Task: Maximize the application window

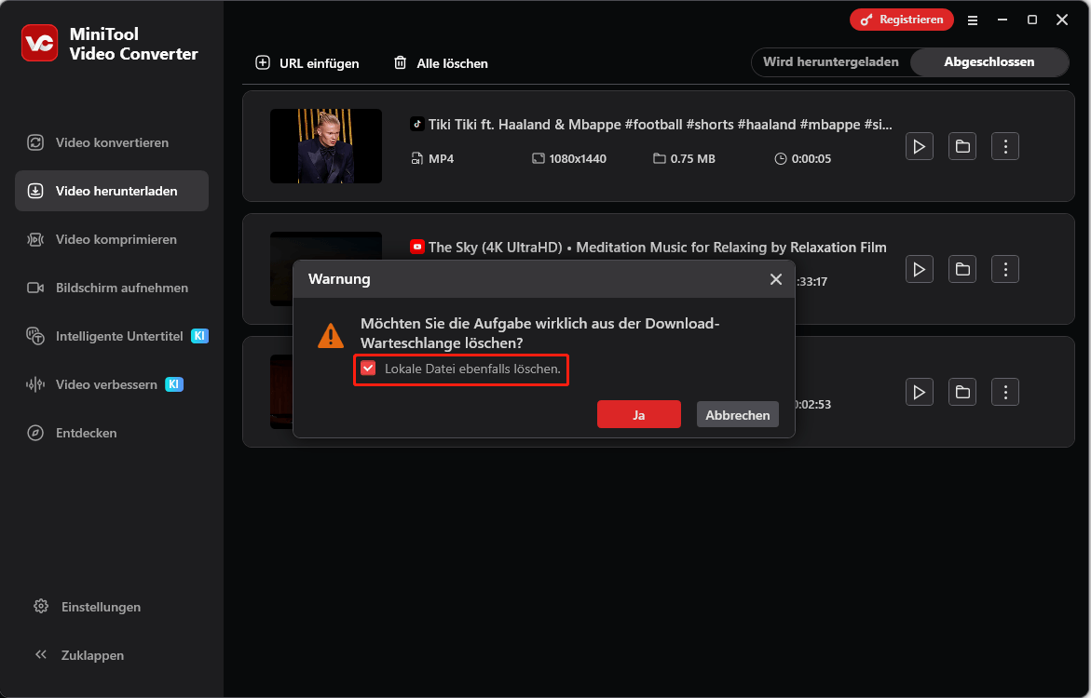Action: point(1032,20)
